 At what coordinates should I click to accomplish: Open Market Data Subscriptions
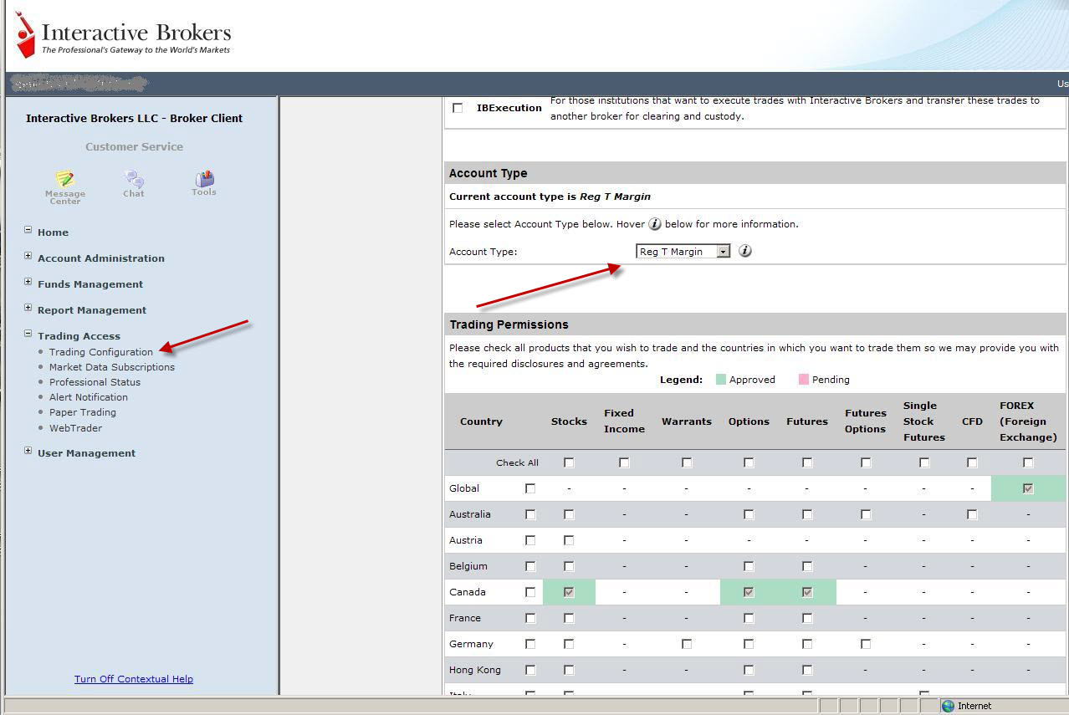coord(112,367)
